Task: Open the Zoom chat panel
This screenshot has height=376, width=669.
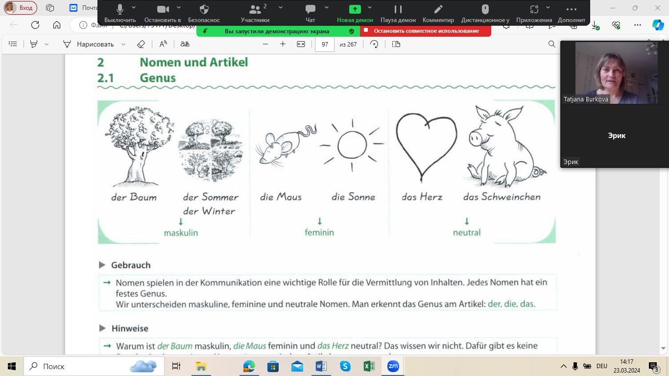Action: click(x=310, y=10)
